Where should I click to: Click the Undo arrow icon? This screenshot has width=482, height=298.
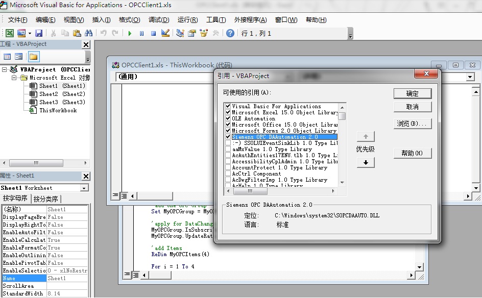tap(104, 33)
